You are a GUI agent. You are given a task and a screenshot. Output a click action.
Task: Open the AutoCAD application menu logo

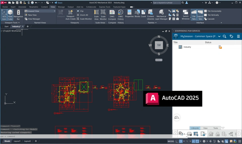4,3
